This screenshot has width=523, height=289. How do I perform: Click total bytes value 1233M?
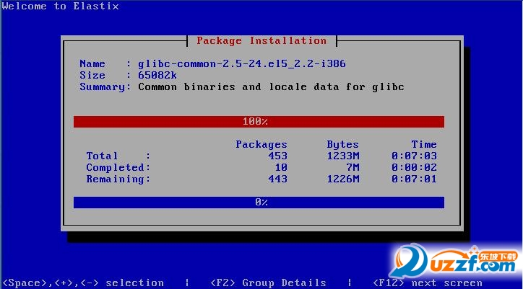click(x=342, y=156)
